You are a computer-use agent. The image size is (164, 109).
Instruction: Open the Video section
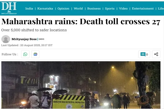tap(123, 8)
